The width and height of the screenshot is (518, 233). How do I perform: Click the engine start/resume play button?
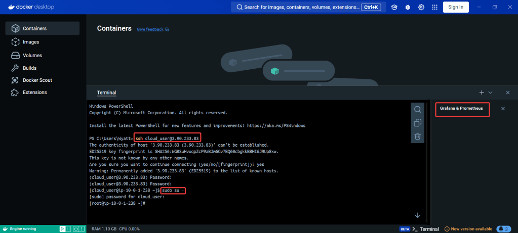click(62, 229)
